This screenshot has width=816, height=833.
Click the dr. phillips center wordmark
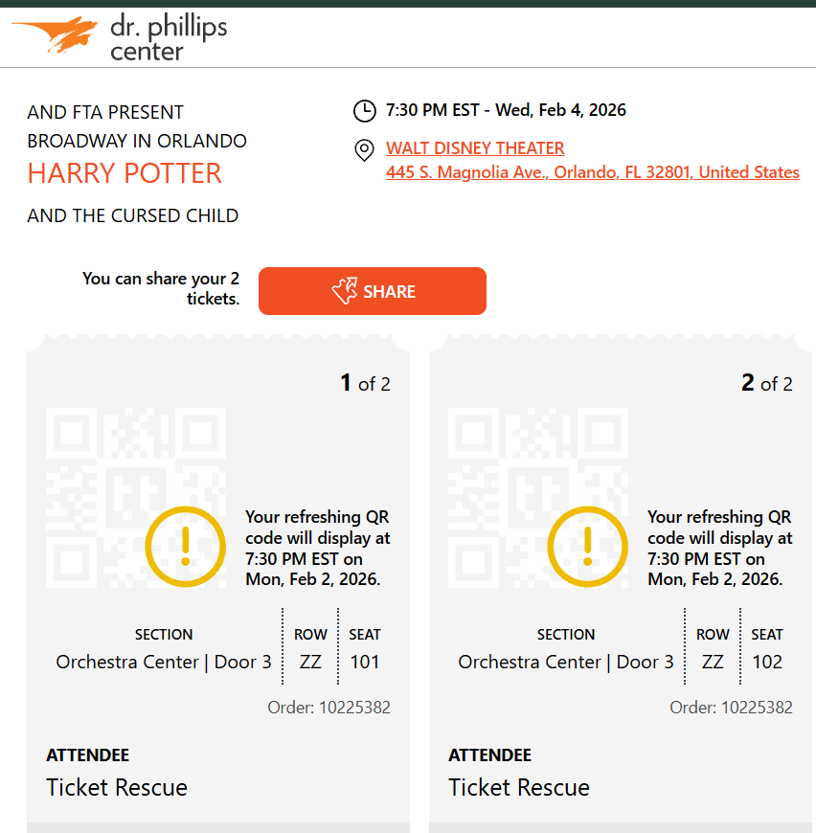tap(169, 38)
